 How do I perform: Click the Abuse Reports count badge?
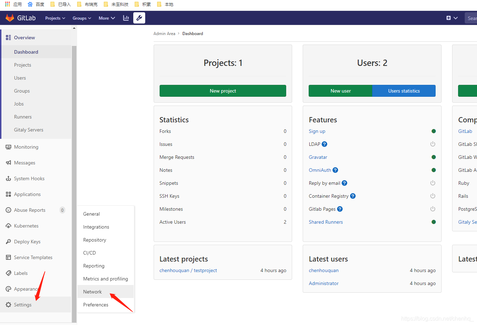click(62, 210)
